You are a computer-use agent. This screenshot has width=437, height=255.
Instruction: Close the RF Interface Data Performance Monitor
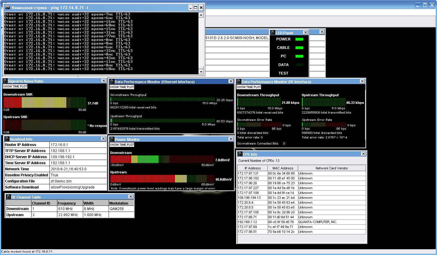(362, 81)
